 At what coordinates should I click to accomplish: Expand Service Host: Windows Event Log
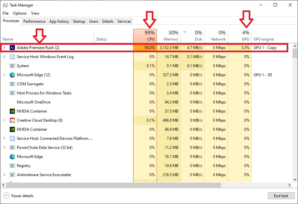pos(5,57)
